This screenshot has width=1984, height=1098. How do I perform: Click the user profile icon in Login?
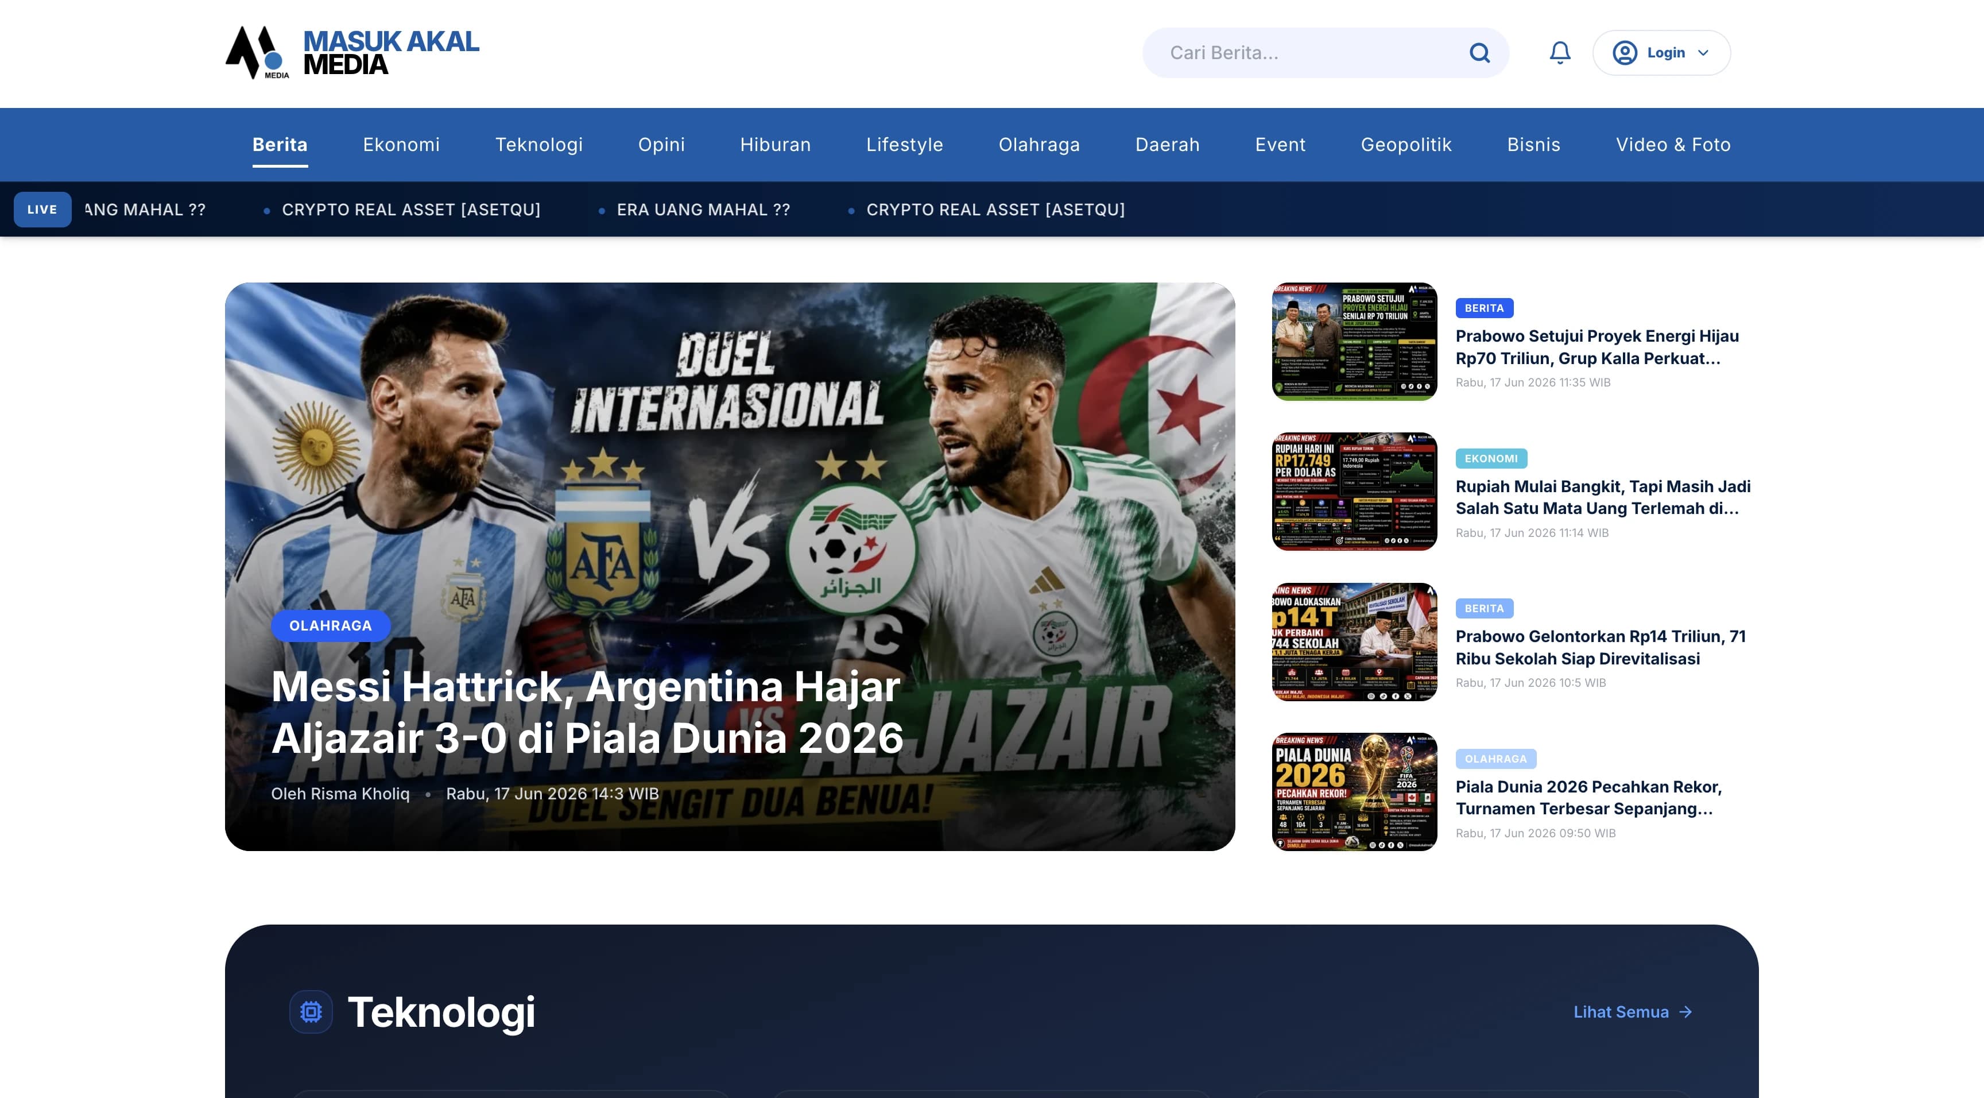tap(1624, 52)
